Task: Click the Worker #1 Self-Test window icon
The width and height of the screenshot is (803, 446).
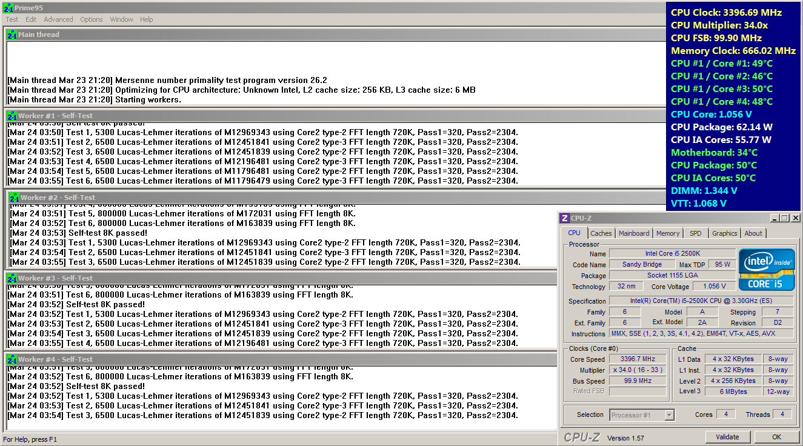Action: click(12, 116)
